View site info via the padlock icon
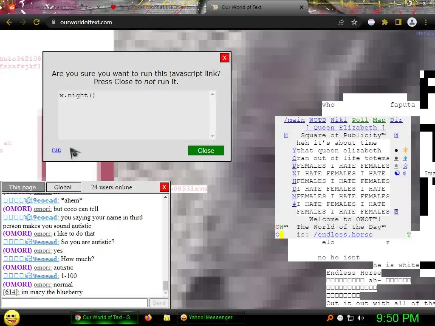Image resolution: width=435 pixels, height=326 pixels. click(53, 22)
